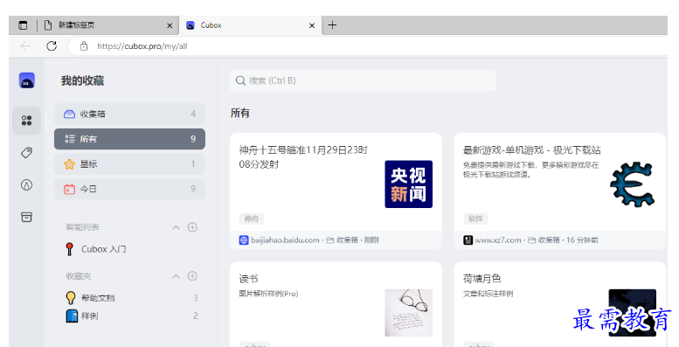
Task: Click the Cubox logo icon in sidebar
Action: pos(27,80)
